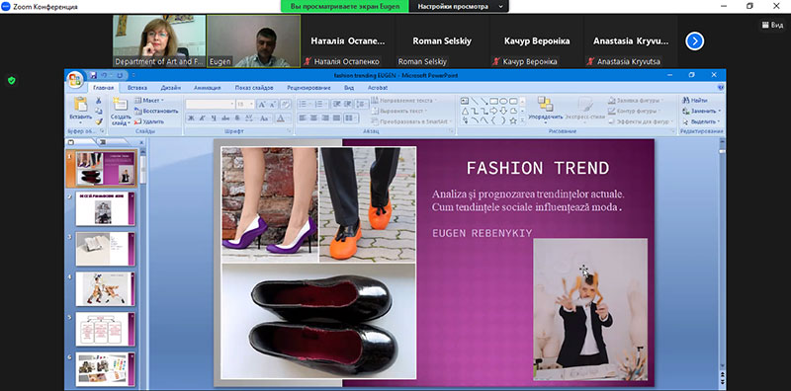The width and height of the screenshot is (791, 391).
Task: Toggle bold Ж formatting
Action: pos(191,117)
